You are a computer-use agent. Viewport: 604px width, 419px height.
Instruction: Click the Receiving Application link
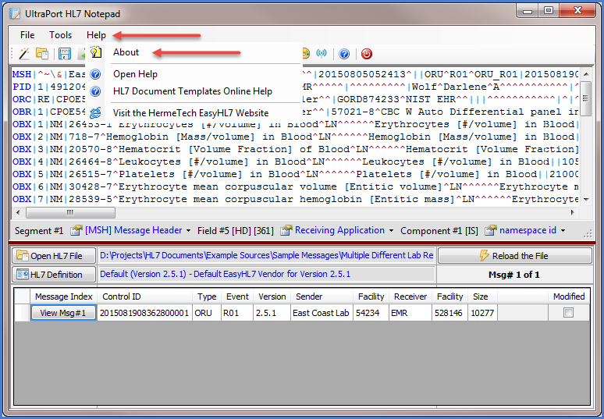click(x=339, y=230)
